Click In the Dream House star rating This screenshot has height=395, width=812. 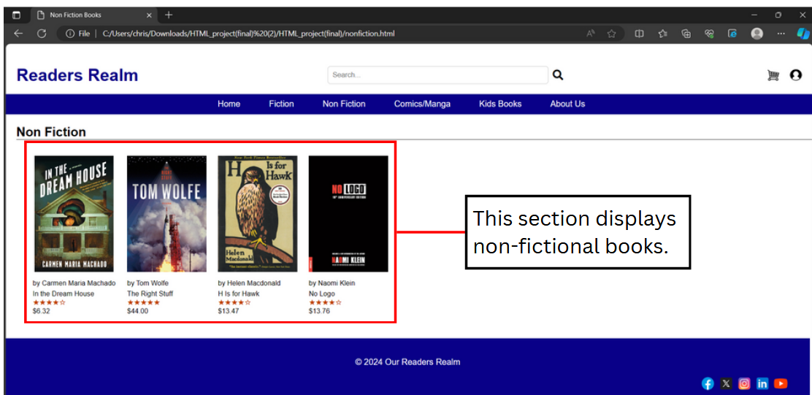49,302
